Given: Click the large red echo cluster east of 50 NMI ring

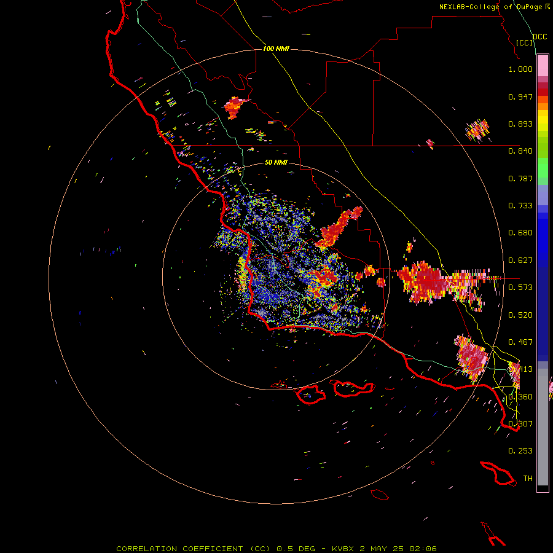Looking at the screenshot, I should [424, 281].
